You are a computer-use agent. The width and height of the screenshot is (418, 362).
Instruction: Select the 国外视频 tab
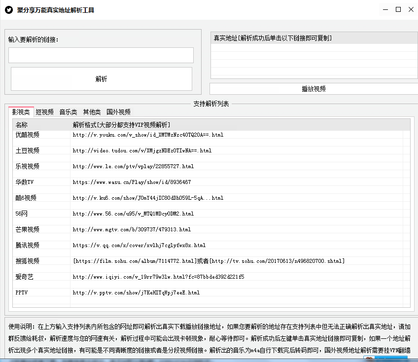tap(119, 112)
